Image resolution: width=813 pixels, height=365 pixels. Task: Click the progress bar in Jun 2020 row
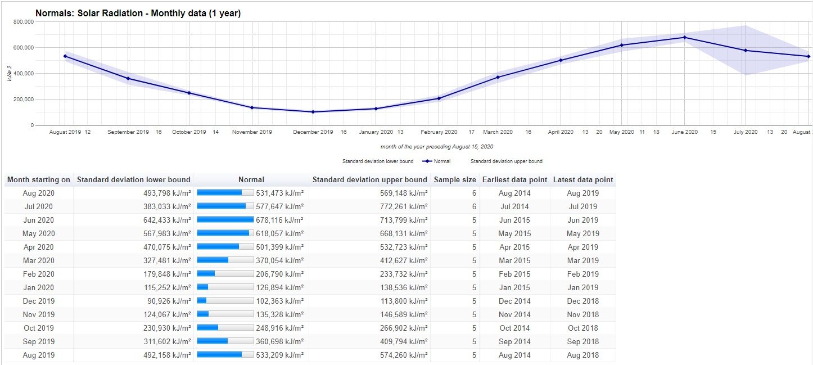[x=225, y=220]
